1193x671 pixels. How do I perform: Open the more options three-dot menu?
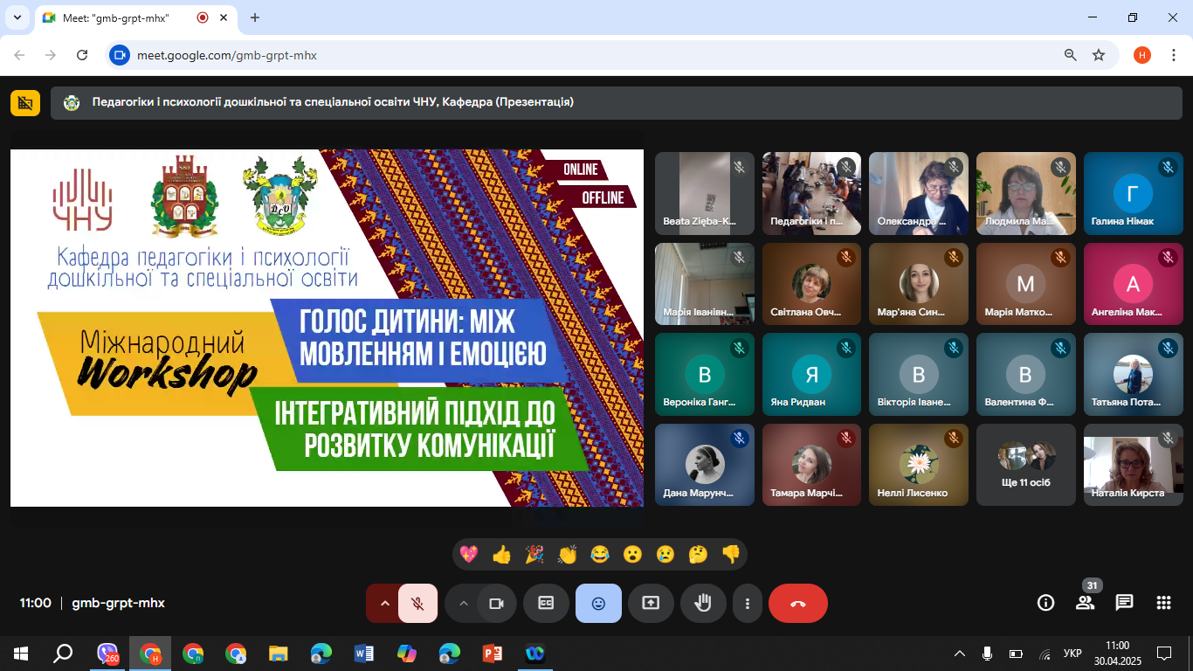748,603
